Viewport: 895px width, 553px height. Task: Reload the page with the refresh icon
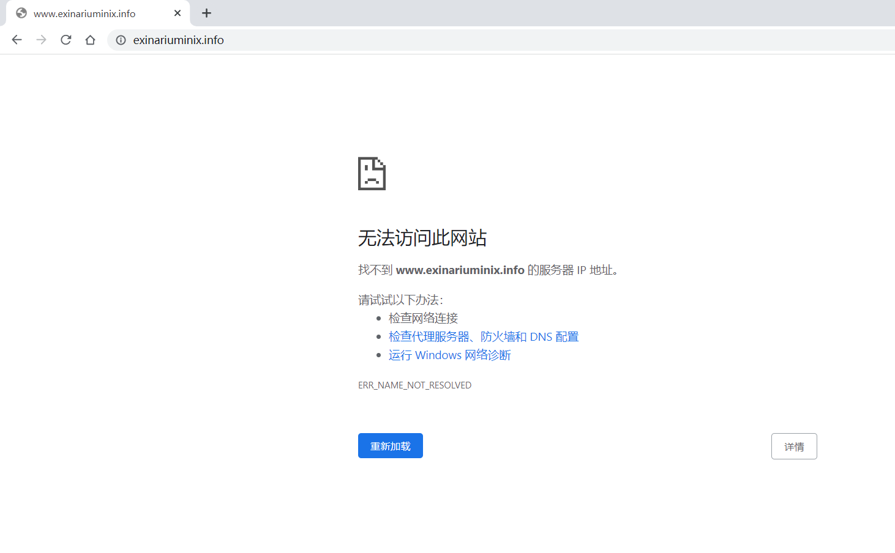point(66,40)
